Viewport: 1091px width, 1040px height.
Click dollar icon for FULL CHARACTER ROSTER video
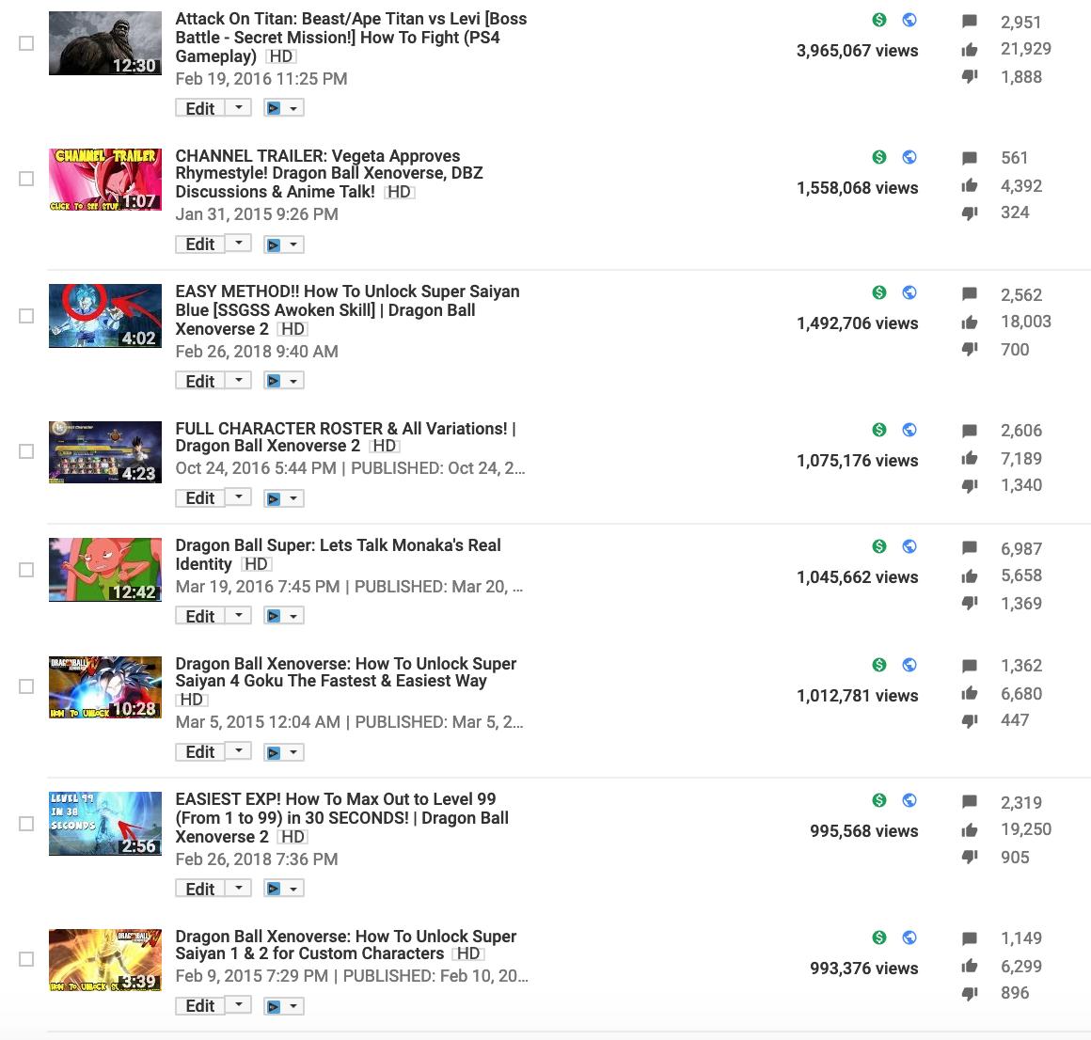tap(879, 429)
